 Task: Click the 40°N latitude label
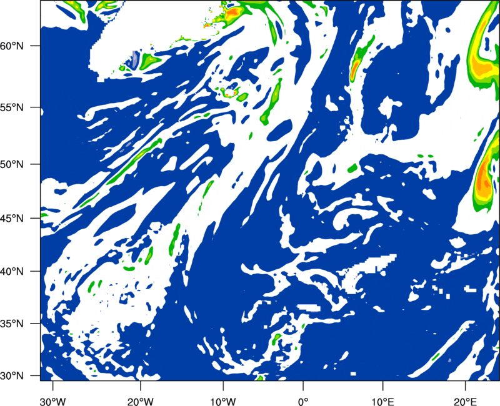click(12, 272)
